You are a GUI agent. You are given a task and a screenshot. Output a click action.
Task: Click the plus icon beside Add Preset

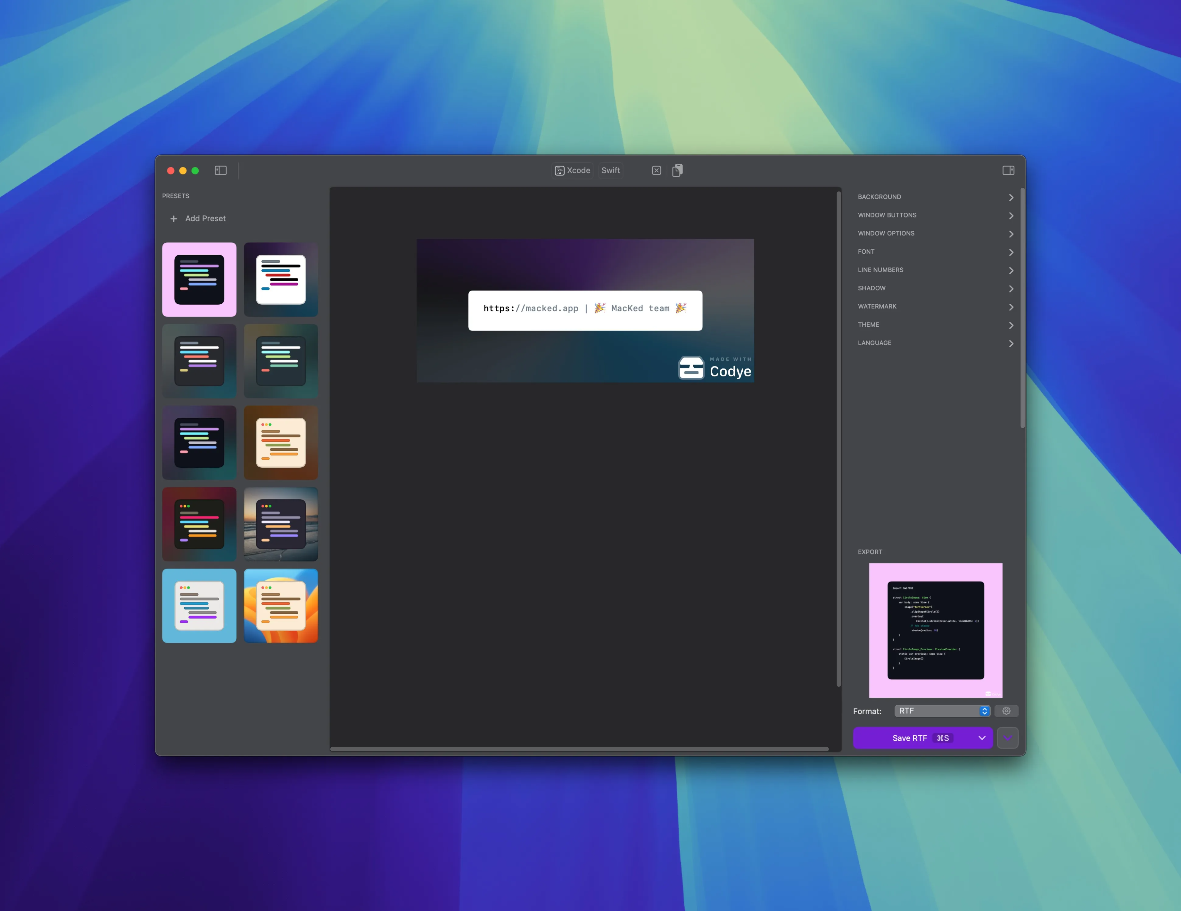coord(174,219)
